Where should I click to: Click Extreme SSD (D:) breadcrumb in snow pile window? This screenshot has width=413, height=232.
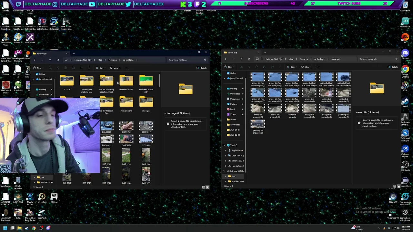point(274,59)
